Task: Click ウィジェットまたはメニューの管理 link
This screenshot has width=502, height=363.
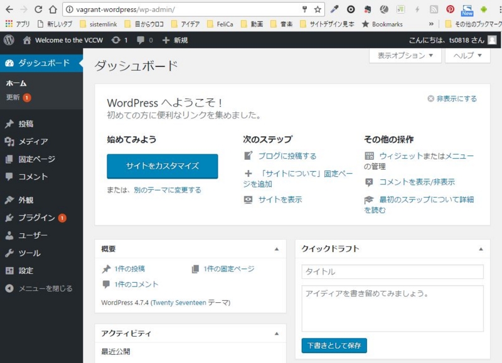Action: [x=419, y=161]
